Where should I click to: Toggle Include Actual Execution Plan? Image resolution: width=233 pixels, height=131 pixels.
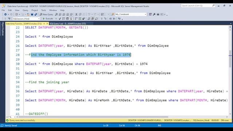click(x=76, y=19)
